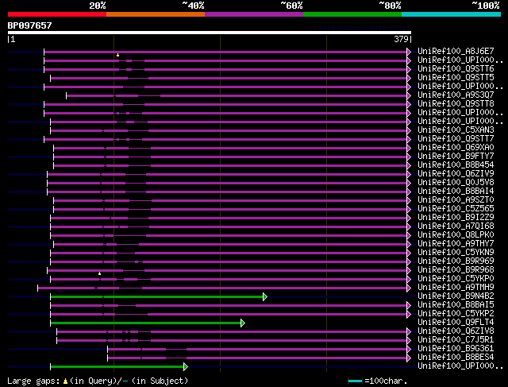Screen dimensions: 508x387
Task: Click the UniRef100_B9R969 label
Action: click(456, 261)
